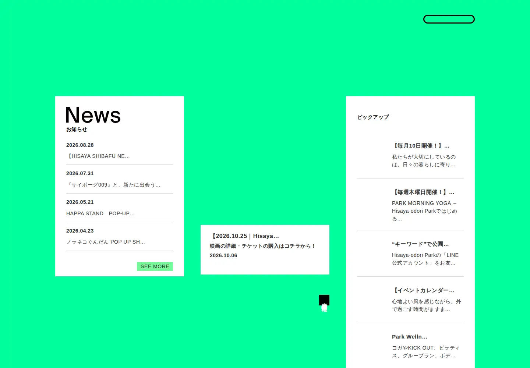Click the ヨガやKICK OUT description text
This screenshot has width=530, height=368.
coord(426,352)
